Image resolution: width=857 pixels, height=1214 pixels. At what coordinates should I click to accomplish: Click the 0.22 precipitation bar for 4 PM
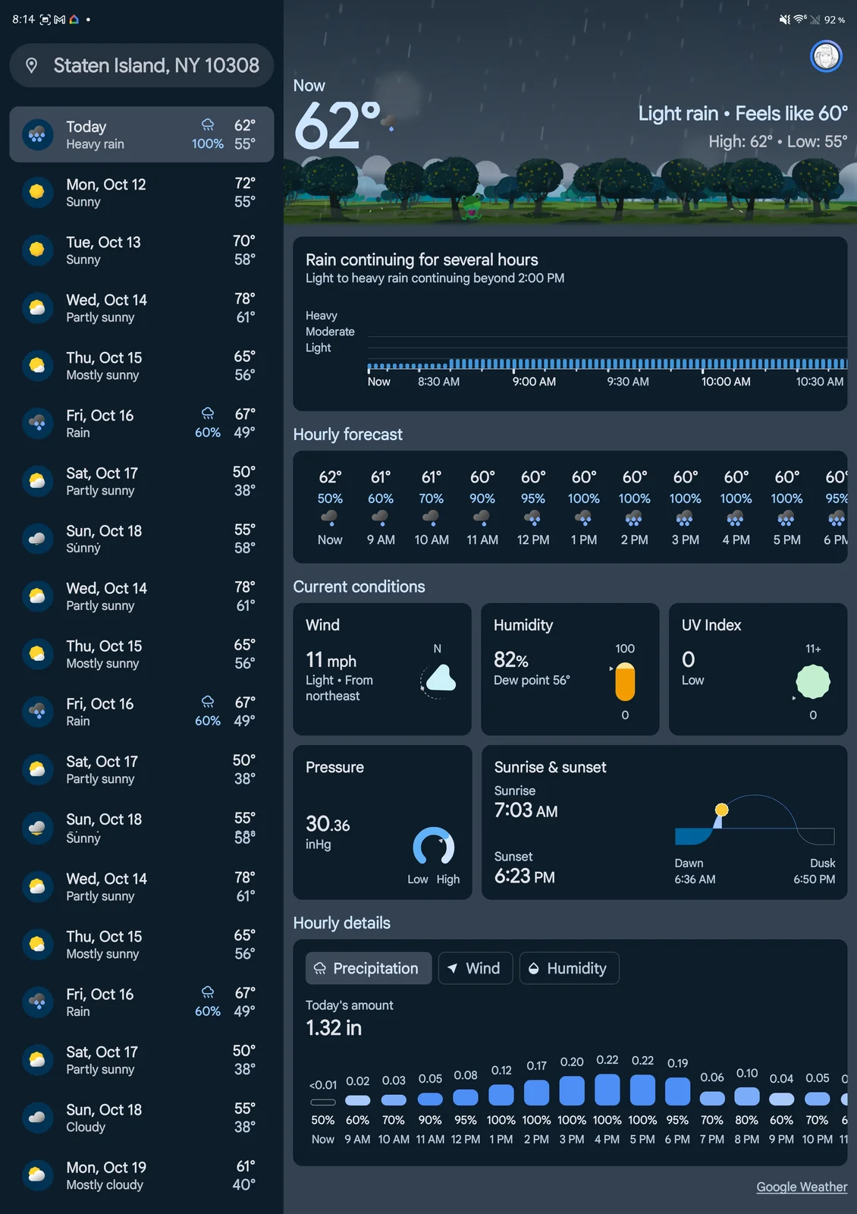[x=607, y=1090]
